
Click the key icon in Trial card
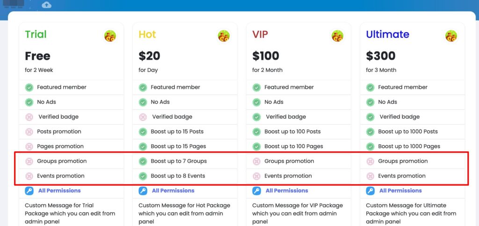click(29, 191)
